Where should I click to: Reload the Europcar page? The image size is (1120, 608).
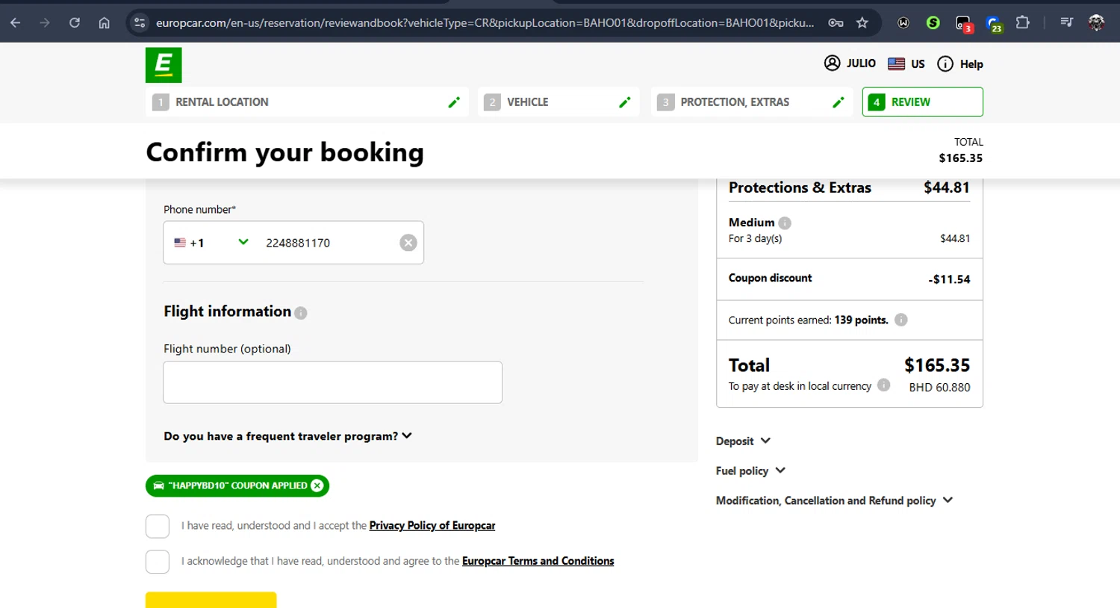point(75,22)
